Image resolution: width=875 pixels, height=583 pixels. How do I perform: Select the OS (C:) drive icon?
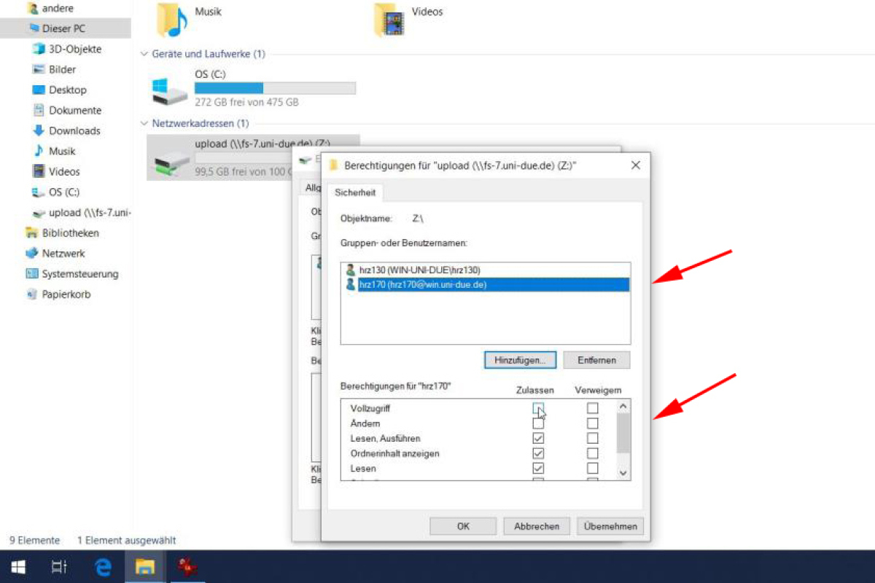click(x=170, y=89)
